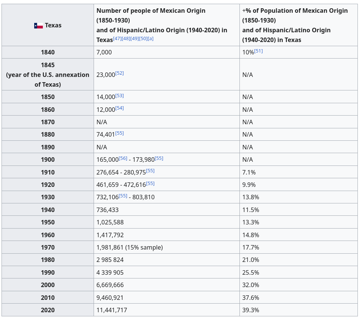The height and width of the screenshot is (322, 362).
Task: Click the 736,433 population value
Action: [x=108, y=210]
